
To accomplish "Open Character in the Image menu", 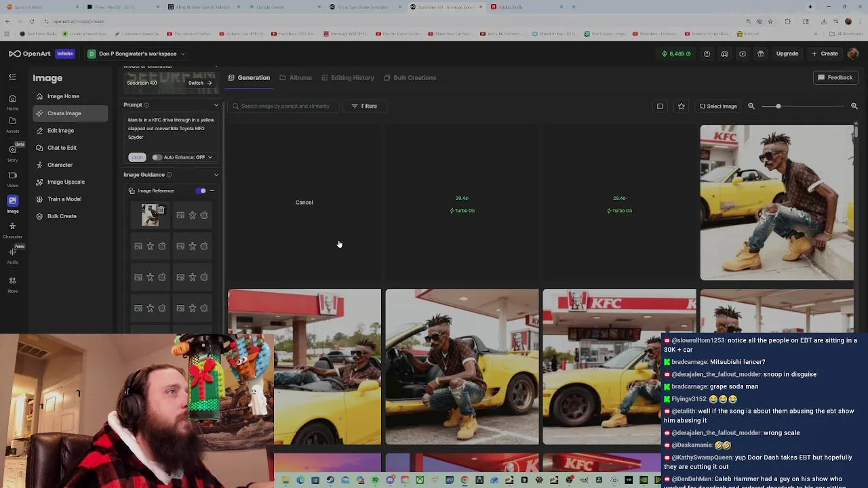I will 70,165.
